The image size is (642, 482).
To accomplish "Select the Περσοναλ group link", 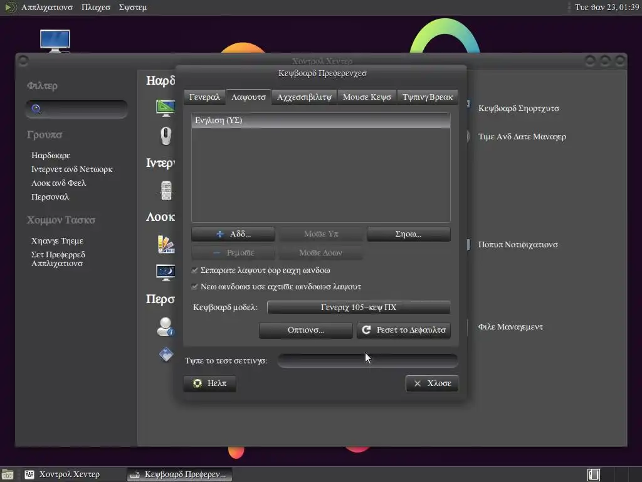I will pos(50,197).
